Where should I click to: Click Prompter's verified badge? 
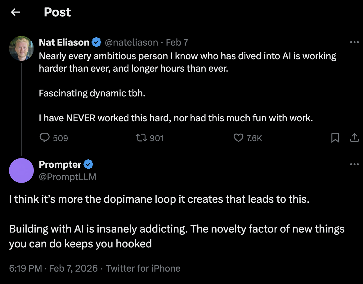pos(89,164)
